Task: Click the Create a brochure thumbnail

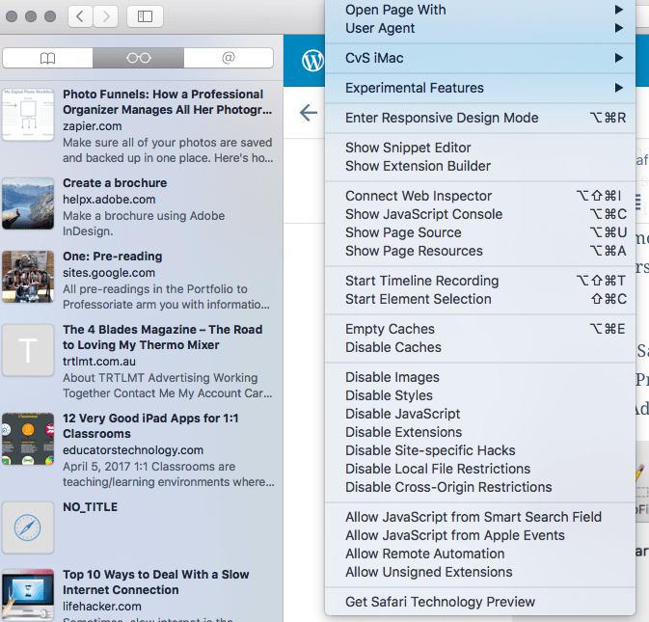Action: point(28,203)
